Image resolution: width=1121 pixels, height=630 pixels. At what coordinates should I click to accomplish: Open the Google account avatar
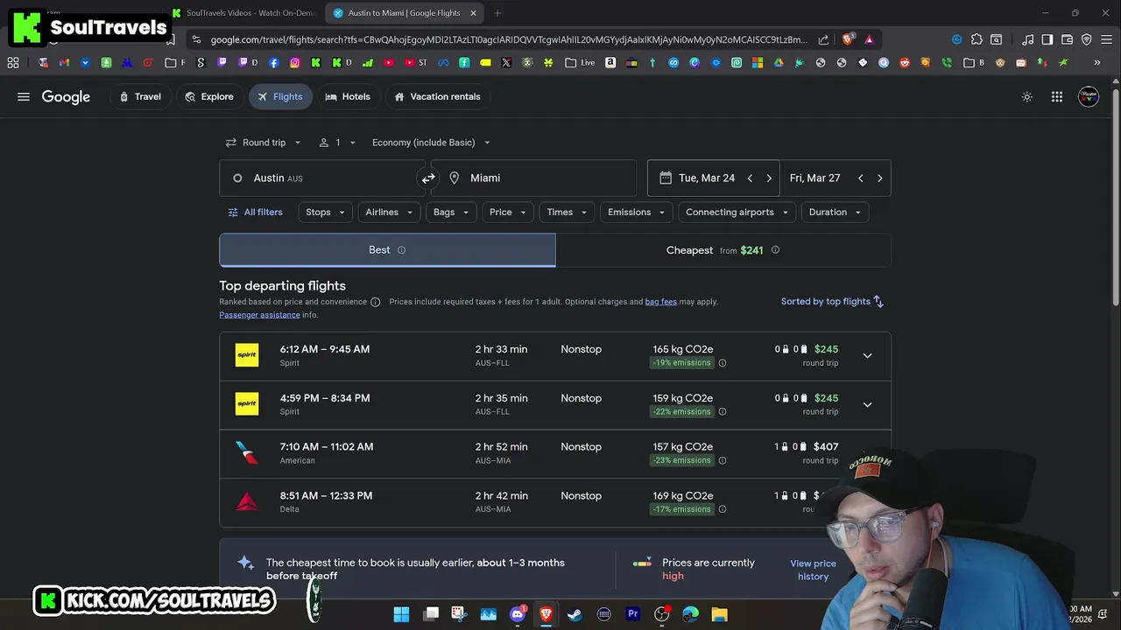pyautogui.click(x=1089, y=97)
